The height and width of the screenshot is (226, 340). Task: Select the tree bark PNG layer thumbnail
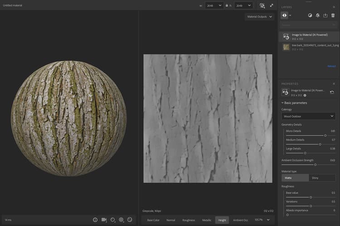(286, 47)
